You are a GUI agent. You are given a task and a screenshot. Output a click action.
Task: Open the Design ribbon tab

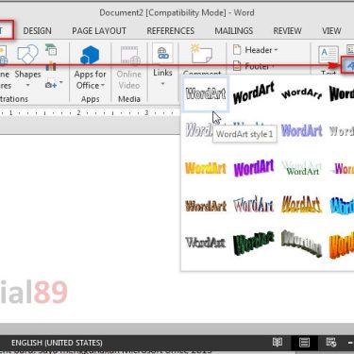click(38, 31)
